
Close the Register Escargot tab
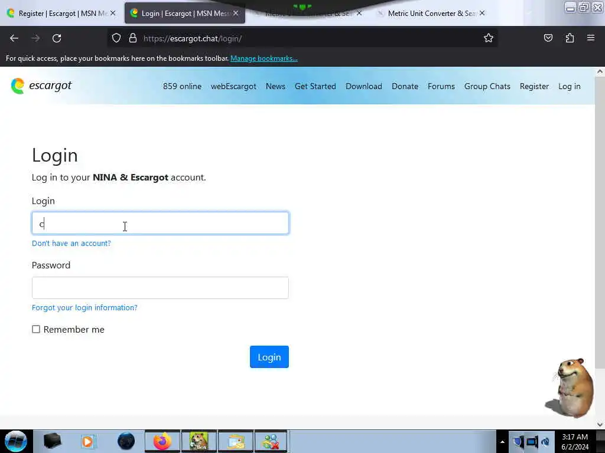113,13
